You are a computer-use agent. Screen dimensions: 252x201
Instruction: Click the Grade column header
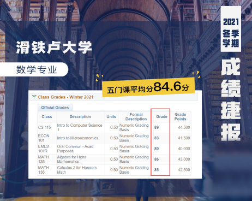point(161,117)
